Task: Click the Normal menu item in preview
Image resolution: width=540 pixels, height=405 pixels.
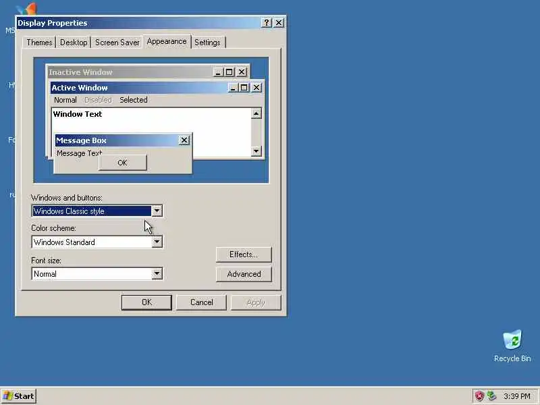Action: (65, 100)
